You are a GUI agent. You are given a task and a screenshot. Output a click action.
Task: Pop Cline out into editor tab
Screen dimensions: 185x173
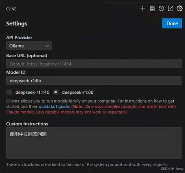pos(171,9)
